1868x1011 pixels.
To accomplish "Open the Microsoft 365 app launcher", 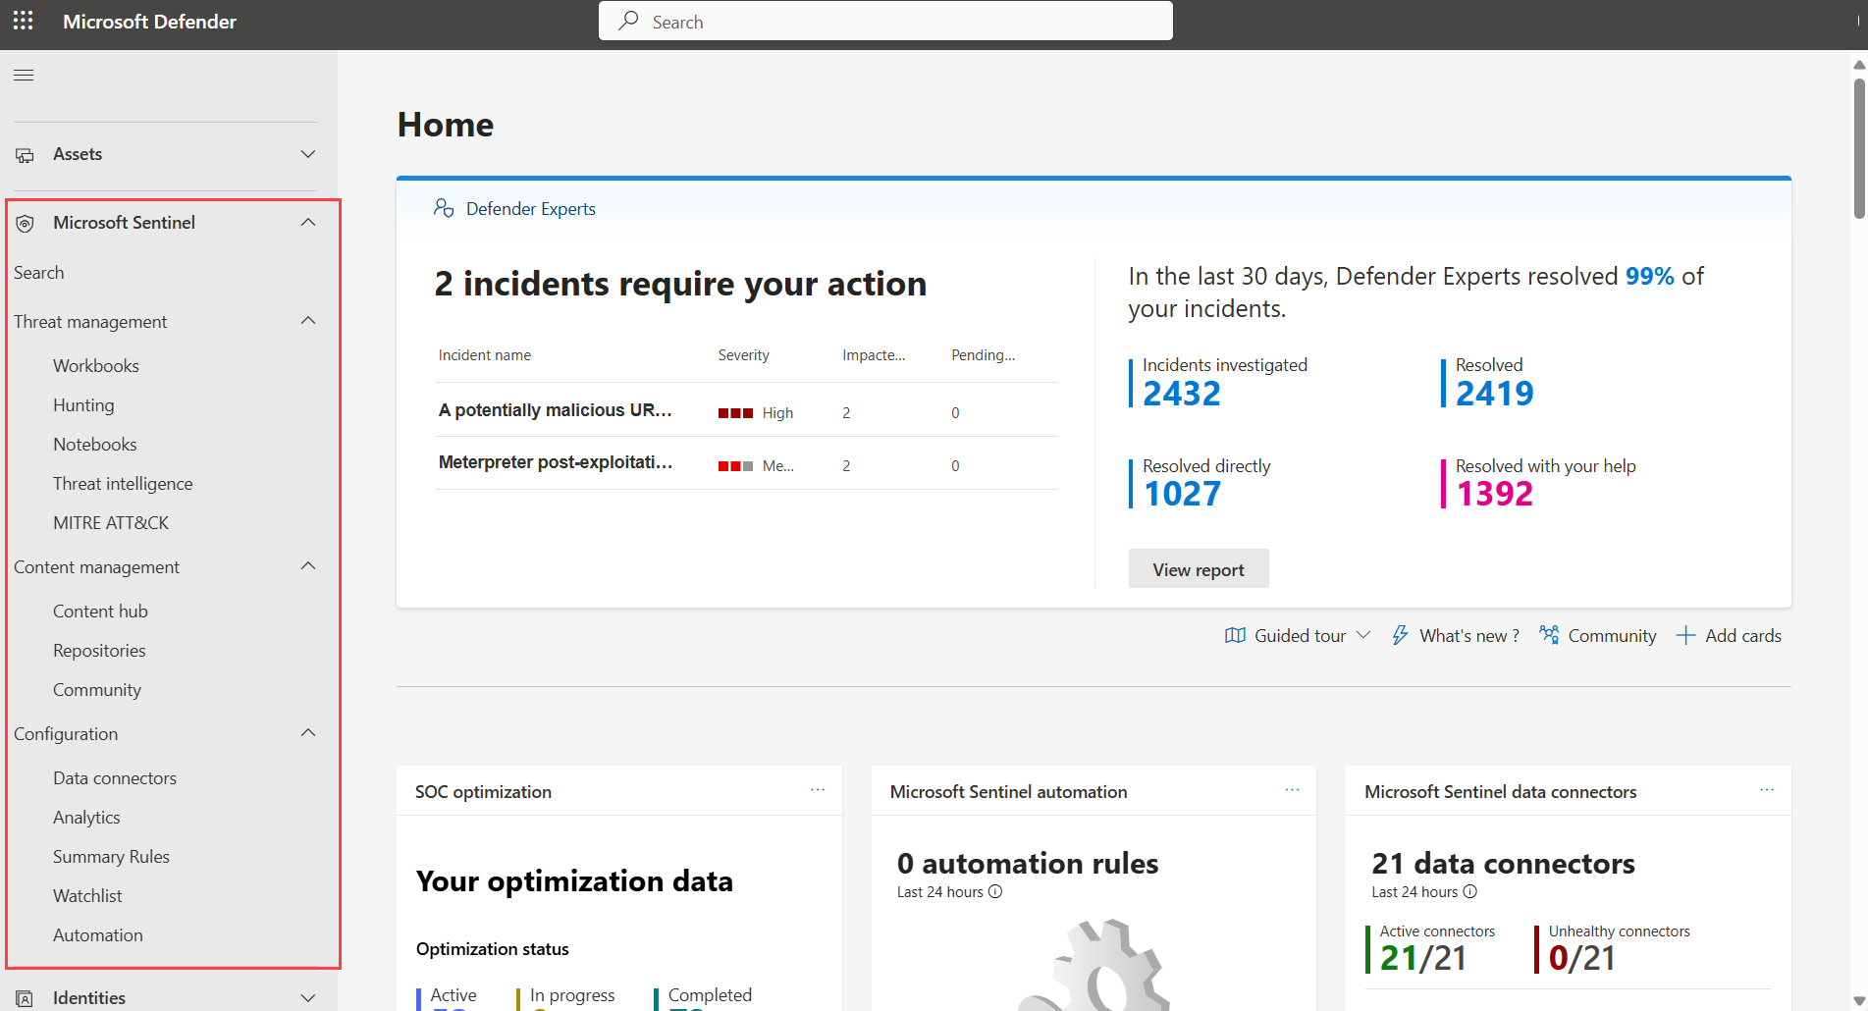I will [x=22, y=21].
